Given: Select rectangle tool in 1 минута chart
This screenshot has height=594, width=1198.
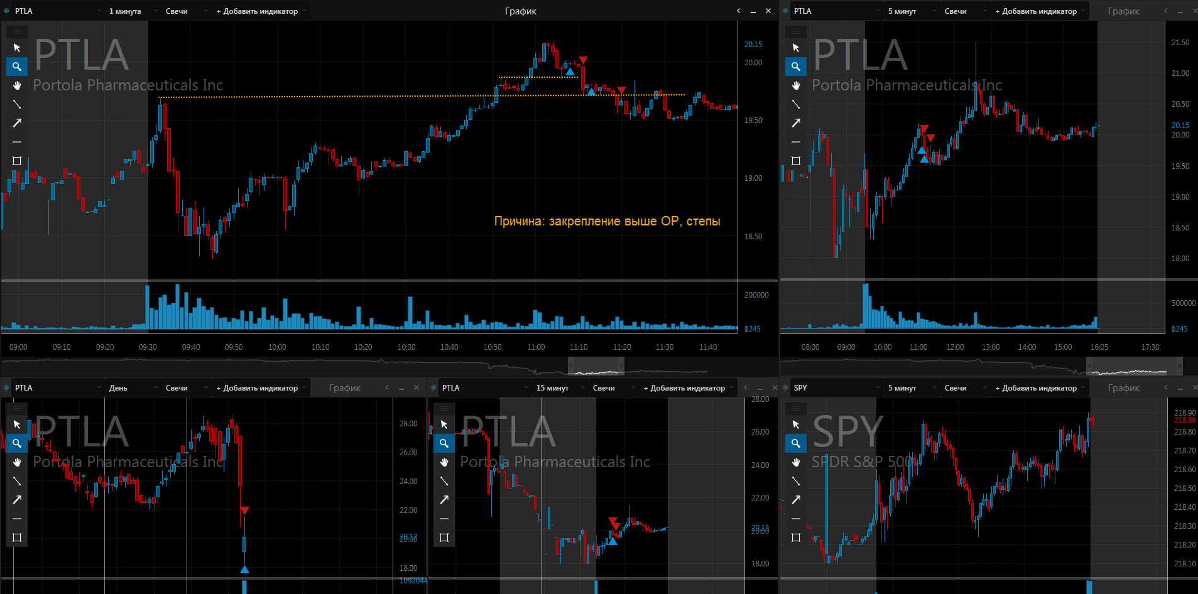Looking at the screenshot, I should tap(17, 161).
